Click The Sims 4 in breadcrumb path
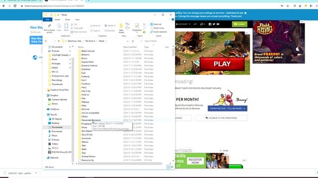The width and height of the screenshot is (318, 178). pos(90,41)
